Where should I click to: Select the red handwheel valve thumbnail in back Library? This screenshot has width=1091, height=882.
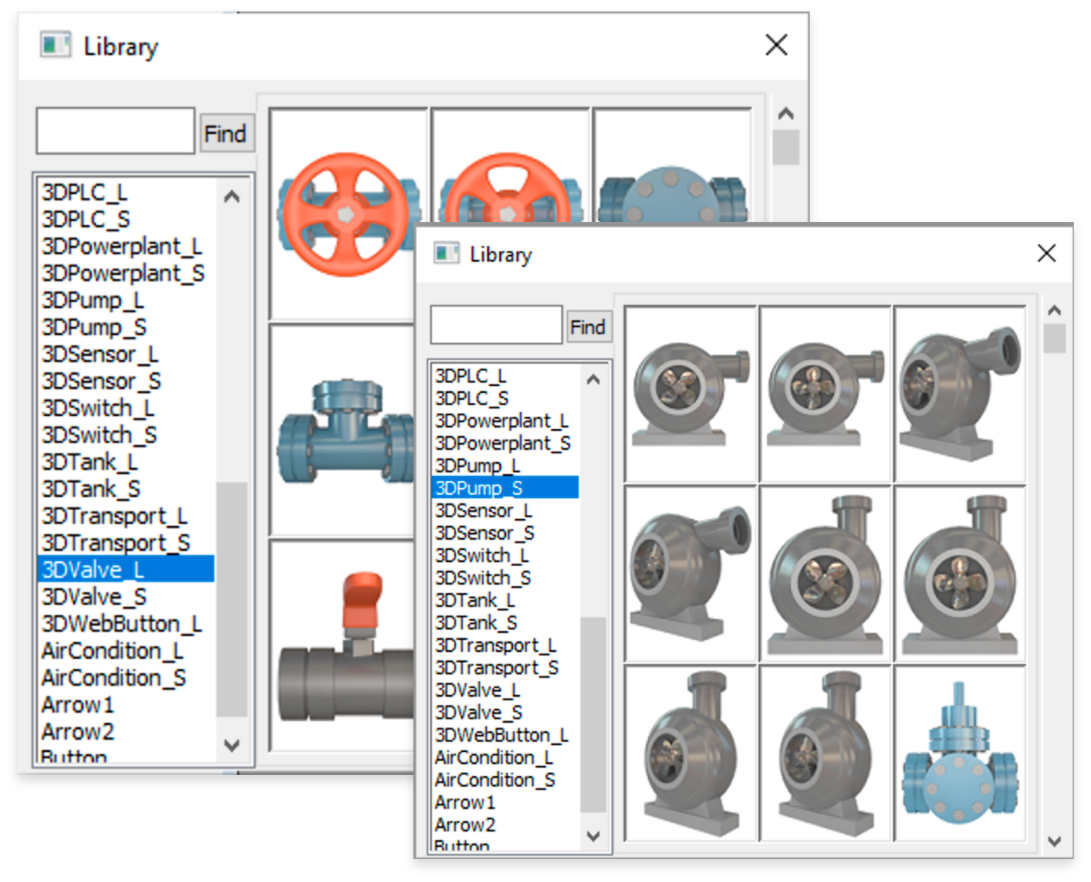pos(346,214)
